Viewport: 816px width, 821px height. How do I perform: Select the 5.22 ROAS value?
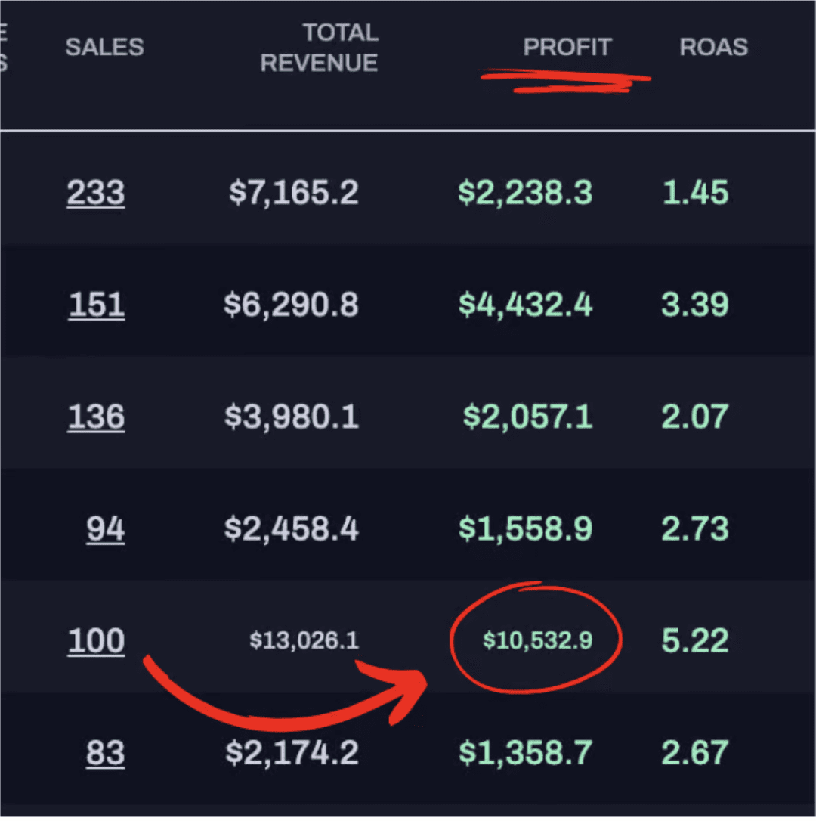click(x=694, y=641)
